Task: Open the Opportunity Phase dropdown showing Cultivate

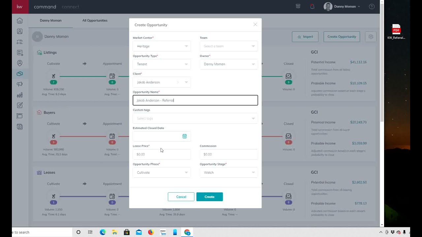Action: (x=162, y=172)
